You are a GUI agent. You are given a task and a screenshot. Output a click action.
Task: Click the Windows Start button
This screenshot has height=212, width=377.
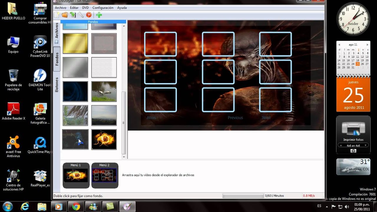(7, 207)
